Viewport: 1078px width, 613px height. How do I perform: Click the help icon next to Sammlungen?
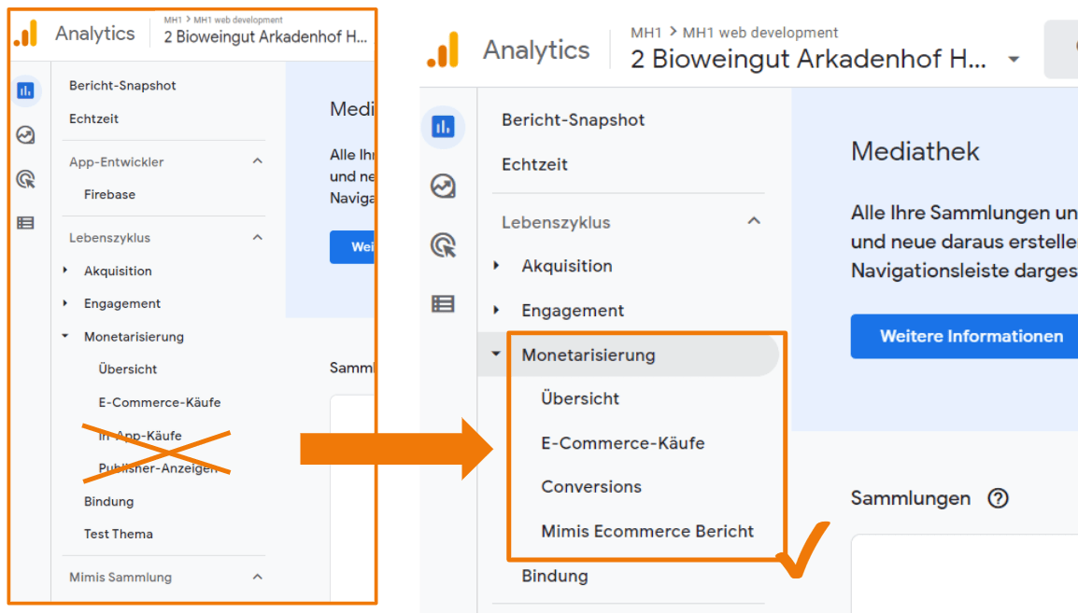click(x=998, y=498)
